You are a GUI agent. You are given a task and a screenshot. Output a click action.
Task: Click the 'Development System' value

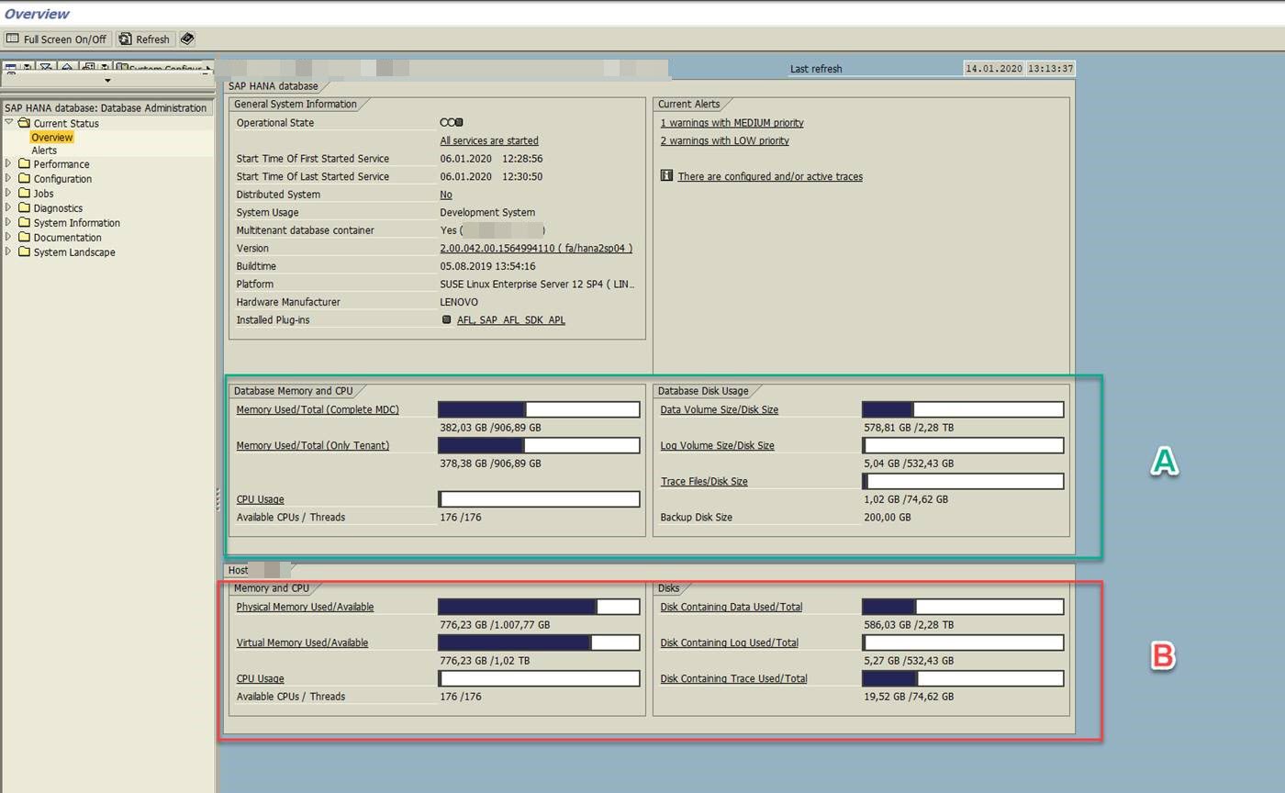tap(487, 212)
